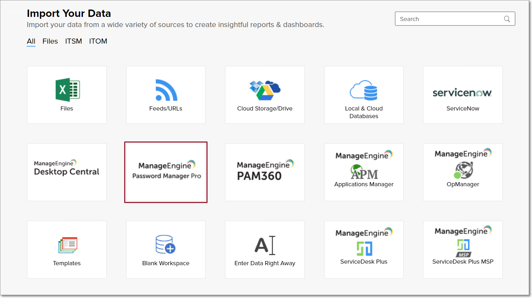This screenshot has width=532, height=298.
Task: Open the OpManager icon
Action: [x=463, y=170]
